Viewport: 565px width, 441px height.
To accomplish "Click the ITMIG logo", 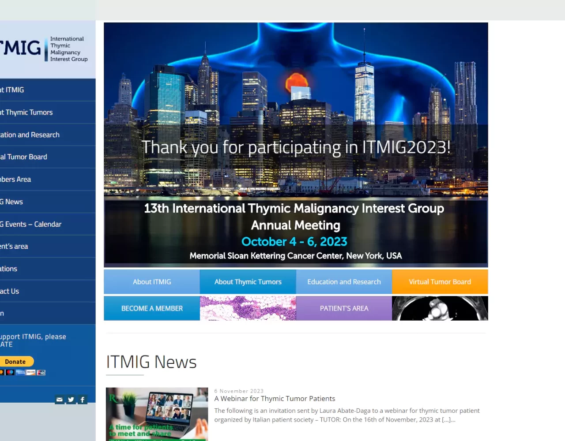I will point(44,49).
